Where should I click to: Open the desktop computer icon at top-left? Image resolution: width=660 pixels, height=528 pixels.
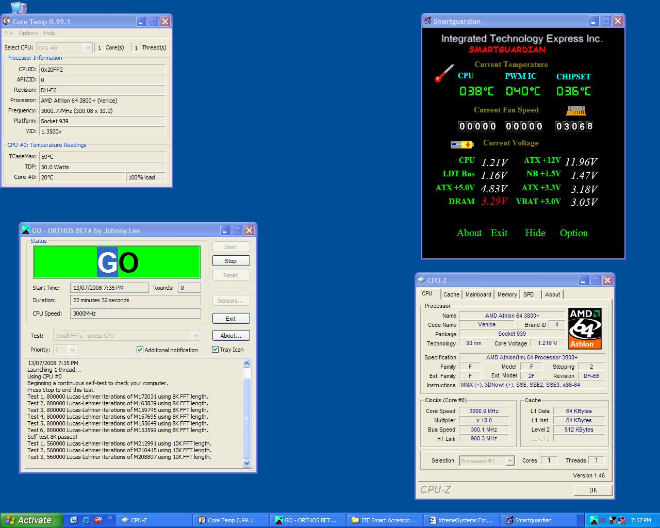[18, 7]
